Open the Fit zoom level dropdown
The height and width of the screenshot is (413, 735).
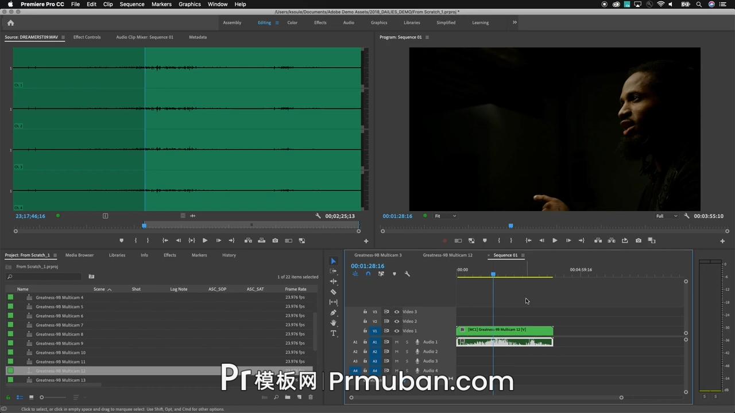445,216
